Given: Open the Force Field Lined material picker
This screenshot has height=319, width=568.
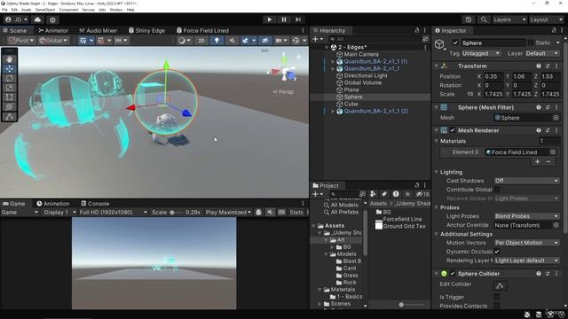Looking at the screenshot, I should click(x=553, y=152).
